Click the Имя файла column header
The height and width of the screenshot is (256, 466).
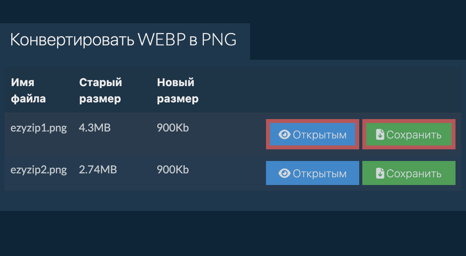coord(28,90)
